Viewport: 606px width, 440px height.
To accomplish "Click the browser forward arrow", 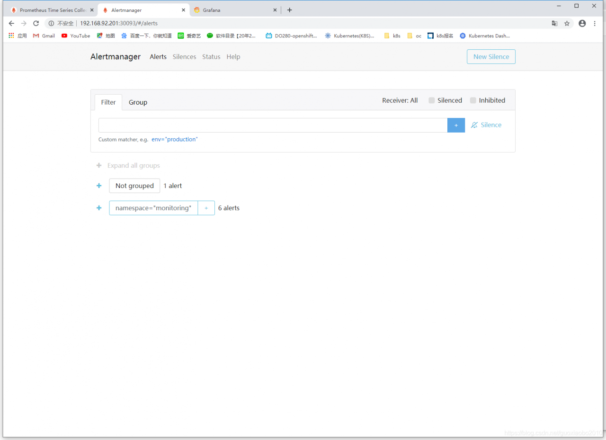I will coord(24,23).
